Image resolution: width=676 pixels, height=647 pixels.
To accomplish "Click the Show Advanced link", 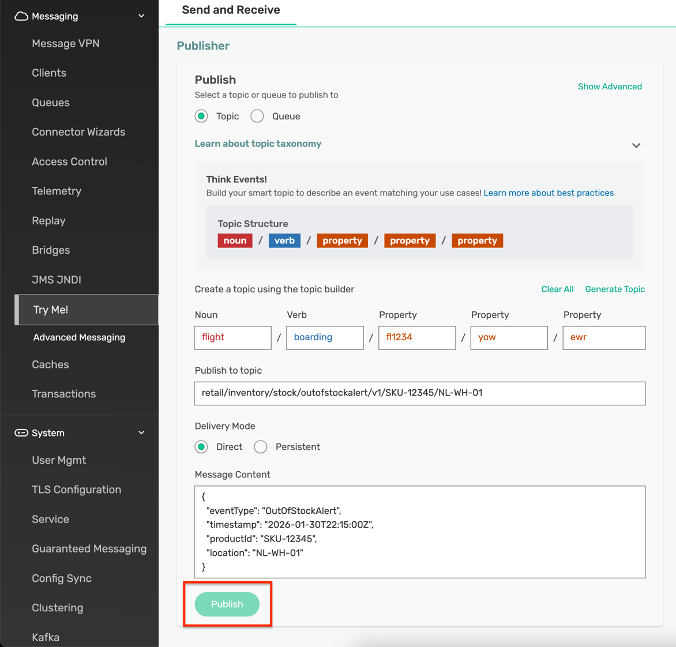I will click(x=610, y=86).
